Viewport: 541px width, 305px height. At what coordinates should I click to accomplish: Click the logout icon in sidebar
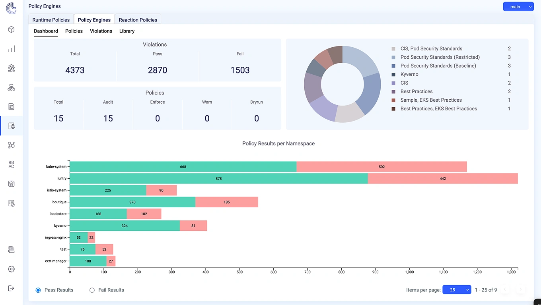(x=11, y=288)
